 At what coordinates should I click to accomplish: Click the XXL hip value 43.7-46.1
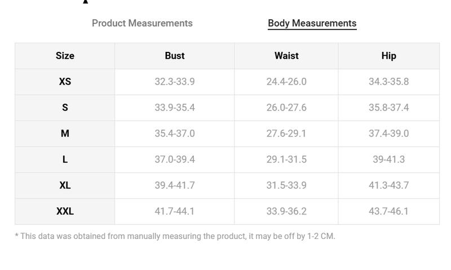(388, 211)
